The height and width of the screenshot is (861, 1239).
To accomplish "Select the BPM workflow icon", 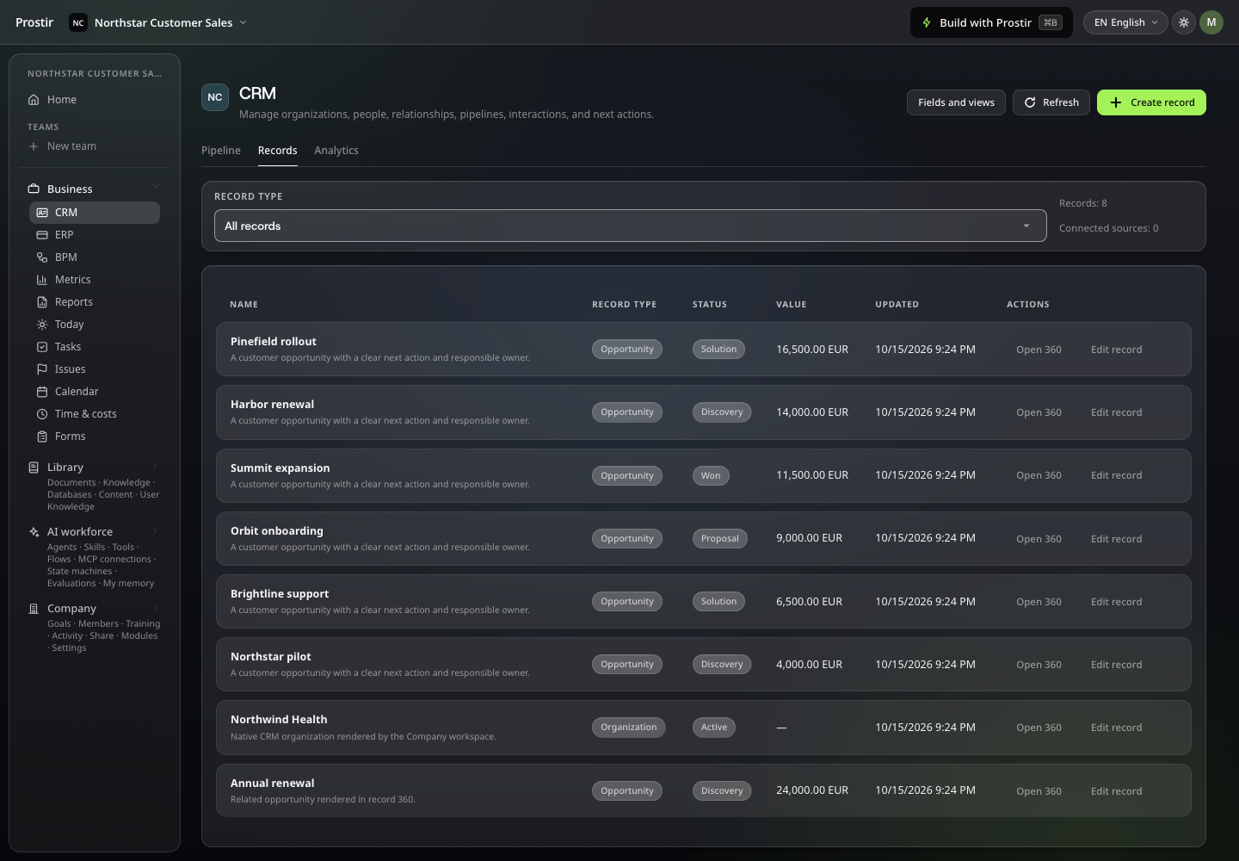I will (x=42, y=257).
